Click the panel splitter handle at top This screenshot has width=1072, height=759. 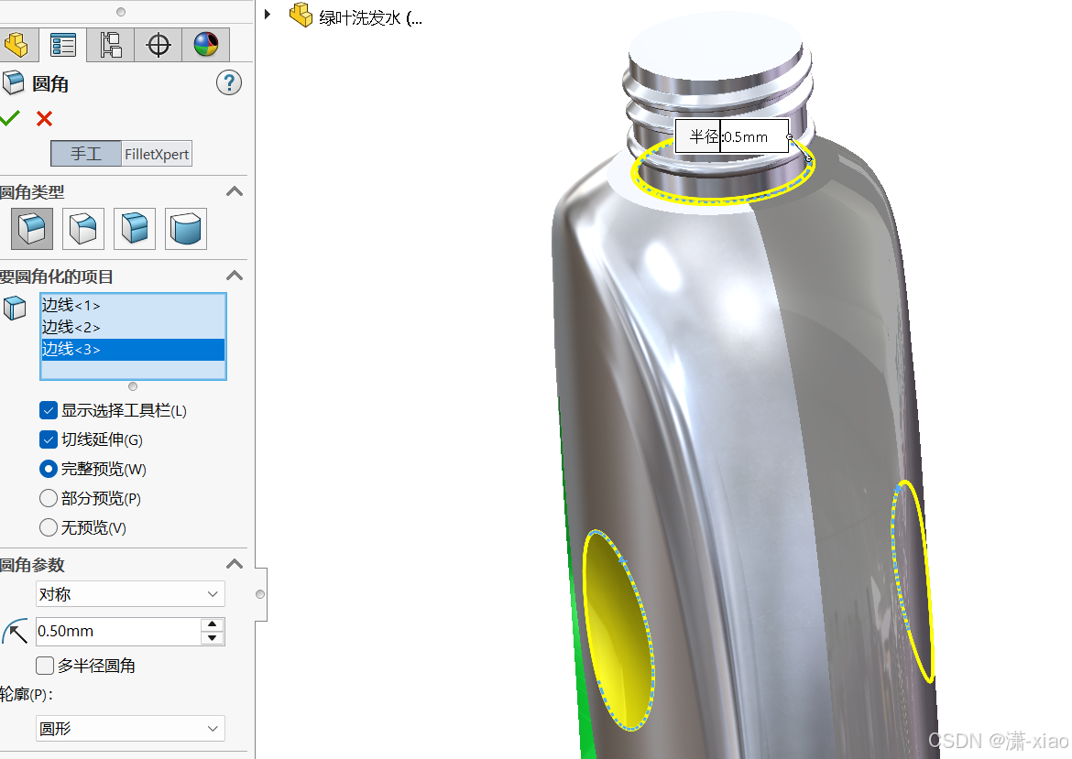point(121,12)
